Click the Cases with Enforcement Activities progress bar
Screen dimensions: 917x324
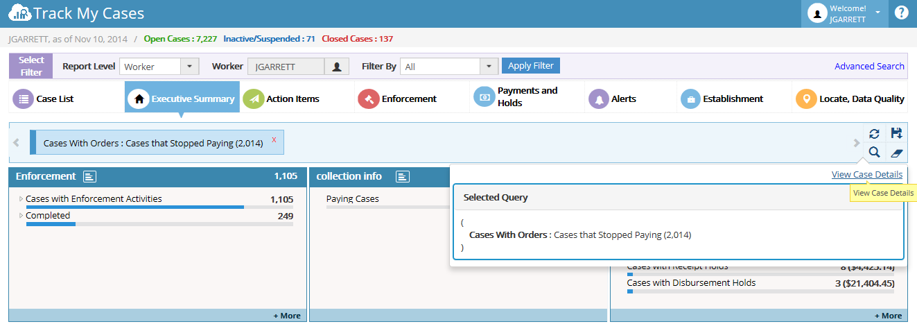pos(159,207)
